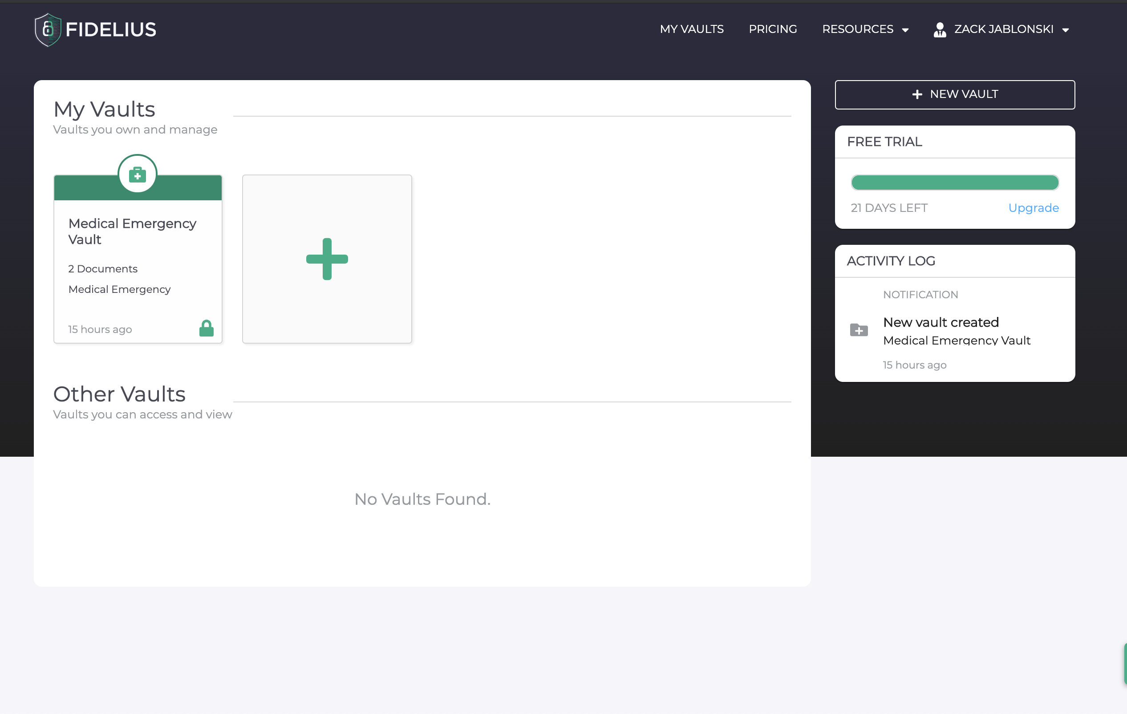The image size is (1127, 714).
Task: Go to the Pricing page
Action: 772,29
